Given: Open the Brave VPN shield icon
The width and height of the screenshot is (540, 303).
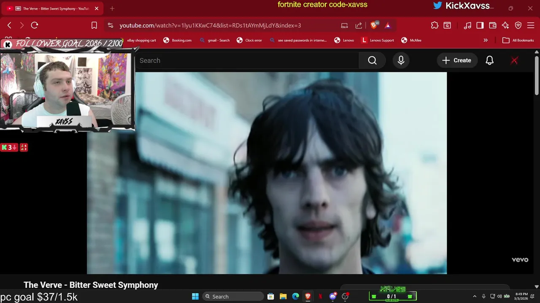Looking at the screenshot, I should (x=518, y=25).
